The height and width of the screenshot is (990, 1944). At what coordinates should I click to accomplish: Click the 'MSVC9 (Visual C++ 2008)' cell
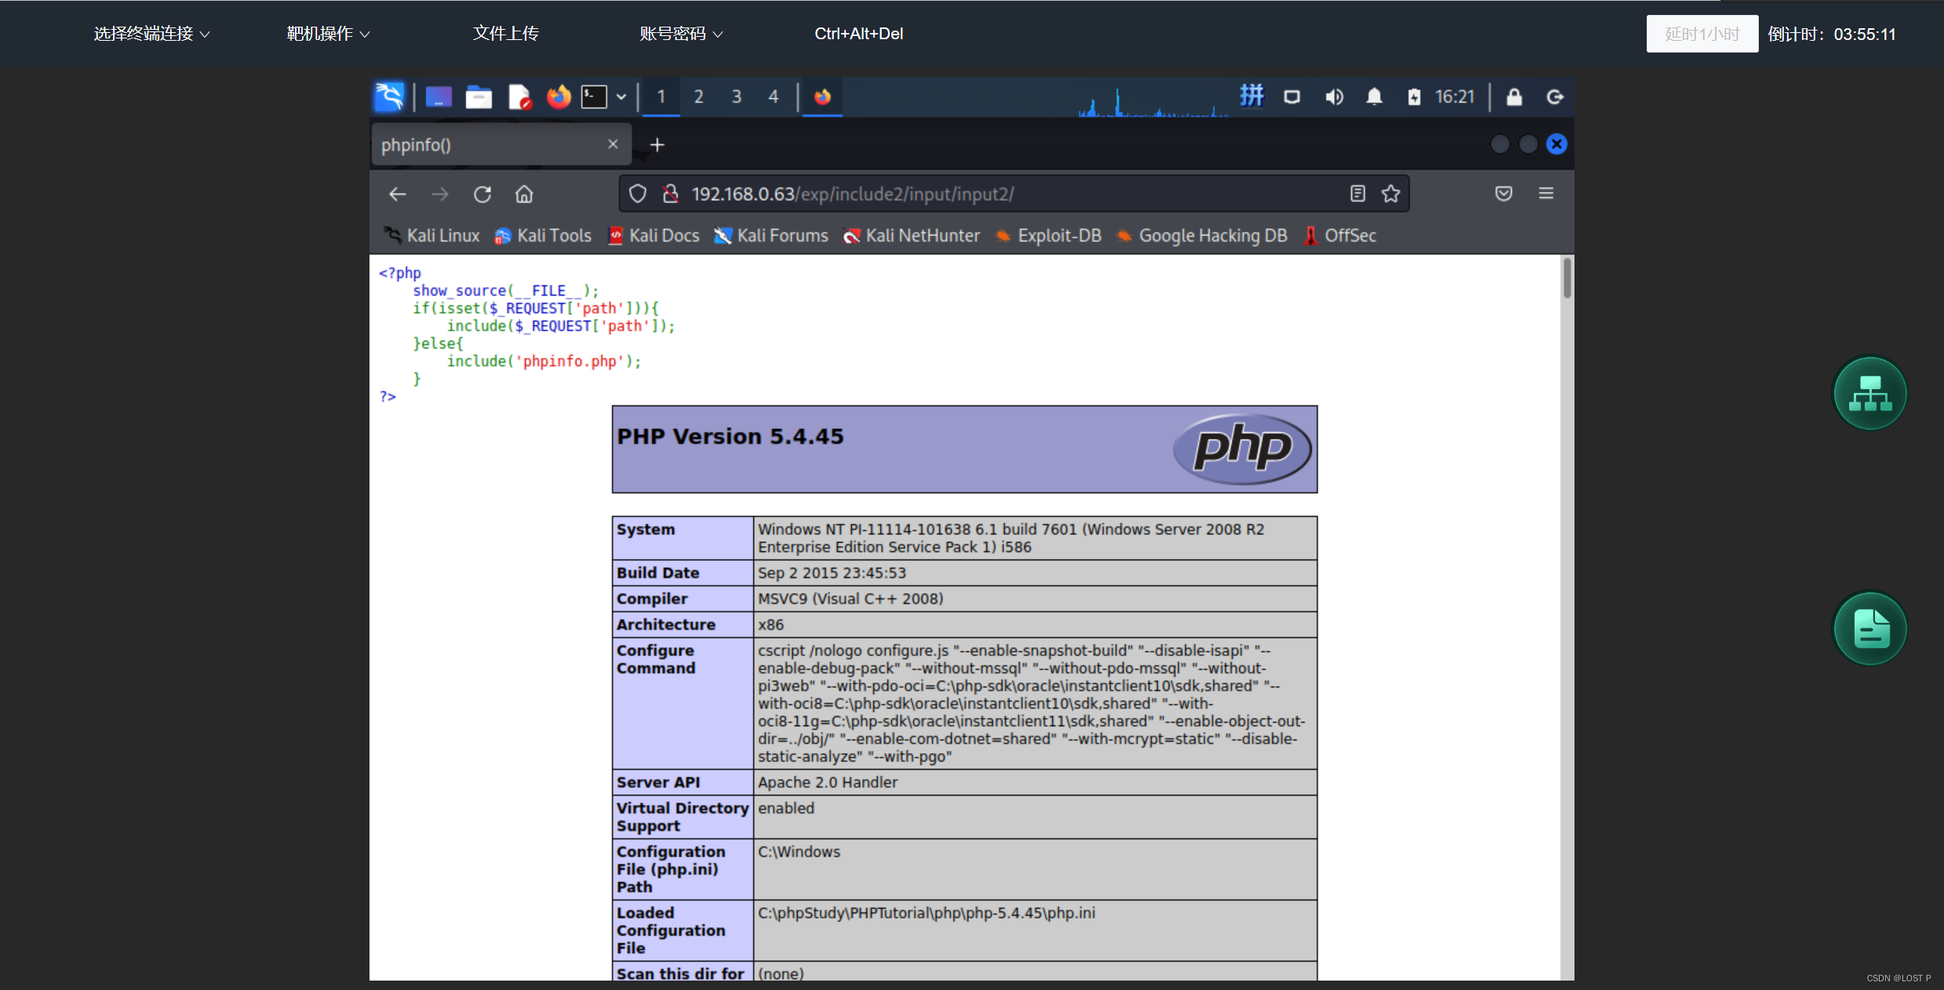(x=1035, y=599)
